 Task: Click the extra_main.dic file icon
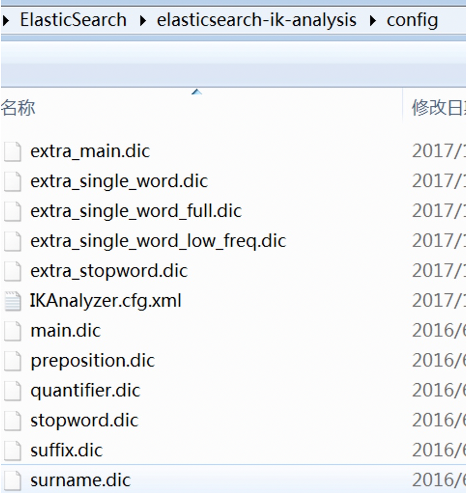[x=13, y=152]
